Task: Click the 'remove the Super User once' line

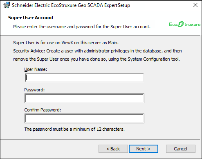Action: coord(97,59)
